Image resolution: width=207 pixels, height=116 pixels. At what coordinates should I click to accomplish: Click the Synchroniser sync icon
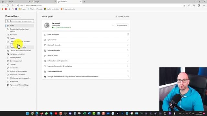pos(45,40)
